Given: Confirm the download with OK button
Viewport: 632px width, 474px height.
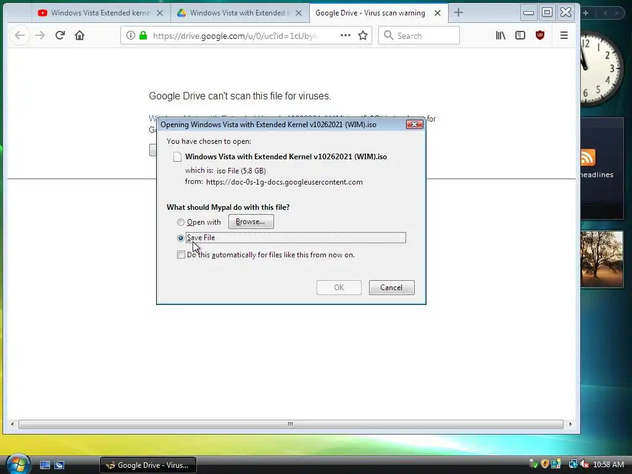Looking at the screenshot, I should [339, 288].
